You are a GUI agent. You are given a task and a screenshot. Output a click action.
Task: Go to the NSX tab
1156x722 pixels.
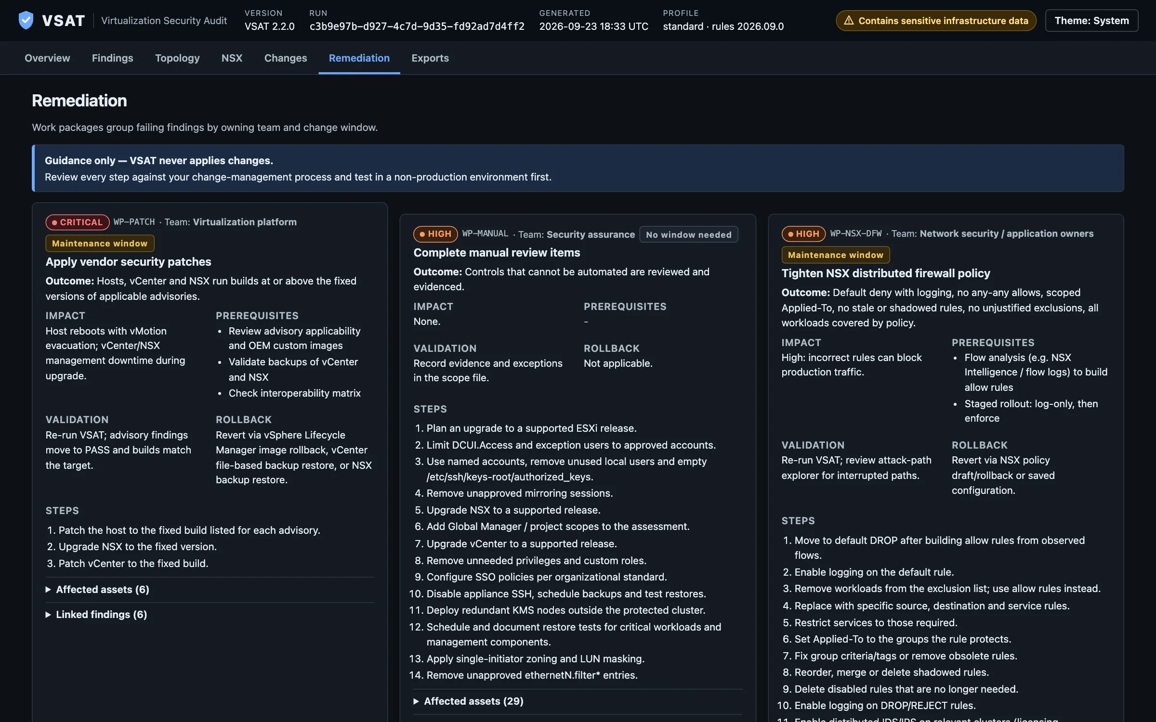tap(232, 58)
